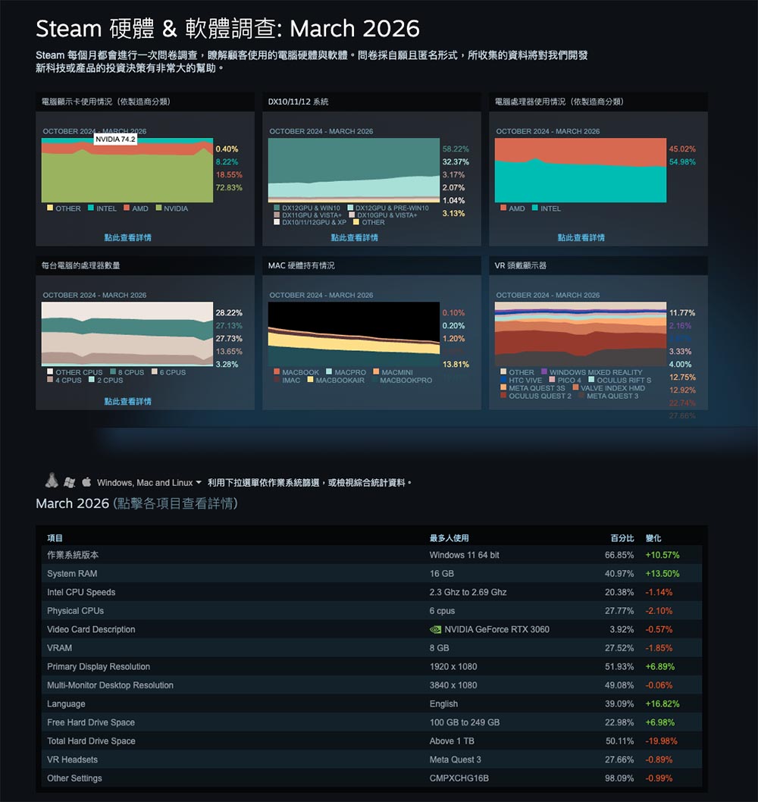
Task: Click the green NVIDIA legend swatch
Action: (158, 208)
